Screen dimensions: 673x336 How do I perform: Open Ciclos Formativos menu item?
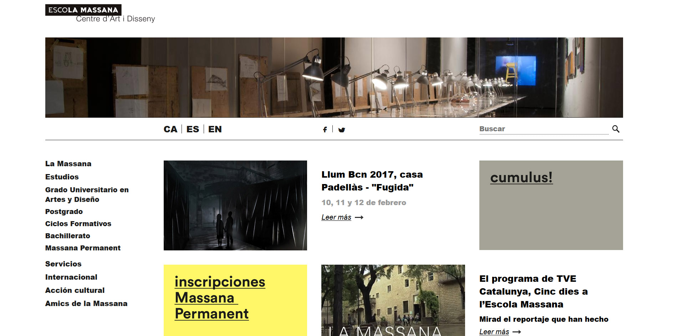coord(78,224)
